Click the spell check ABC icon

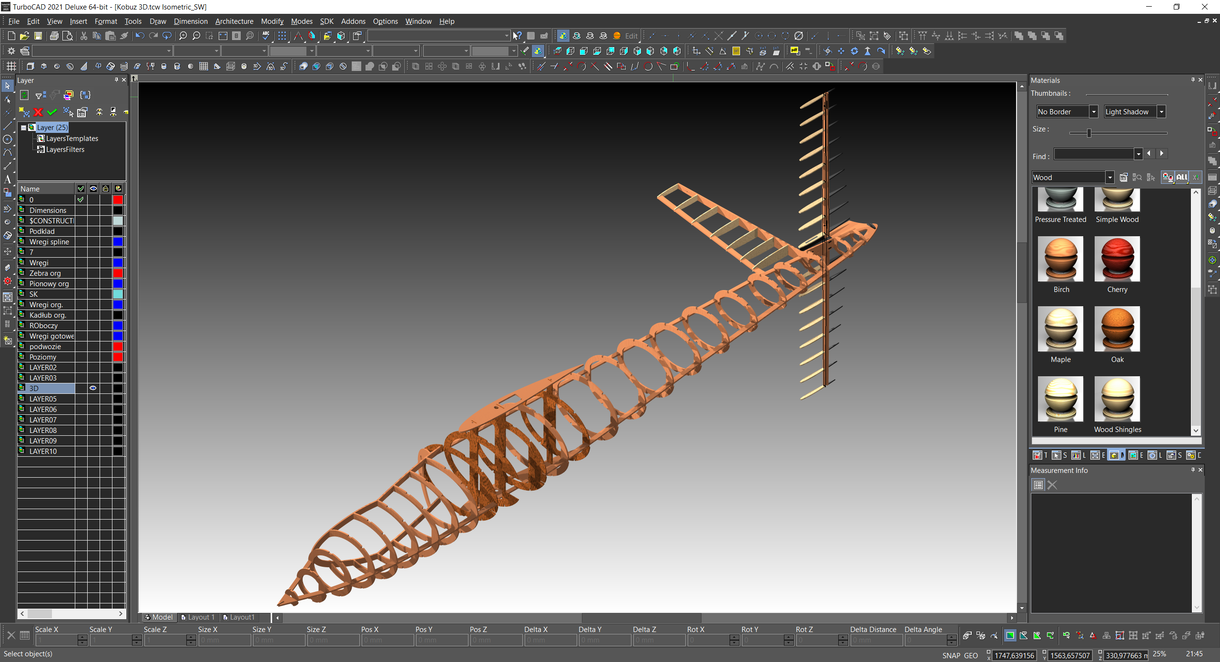266,36
